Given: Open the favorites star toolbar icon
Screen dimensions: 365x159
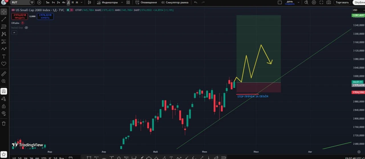Looking at the screenshot, I should point(4,154).
